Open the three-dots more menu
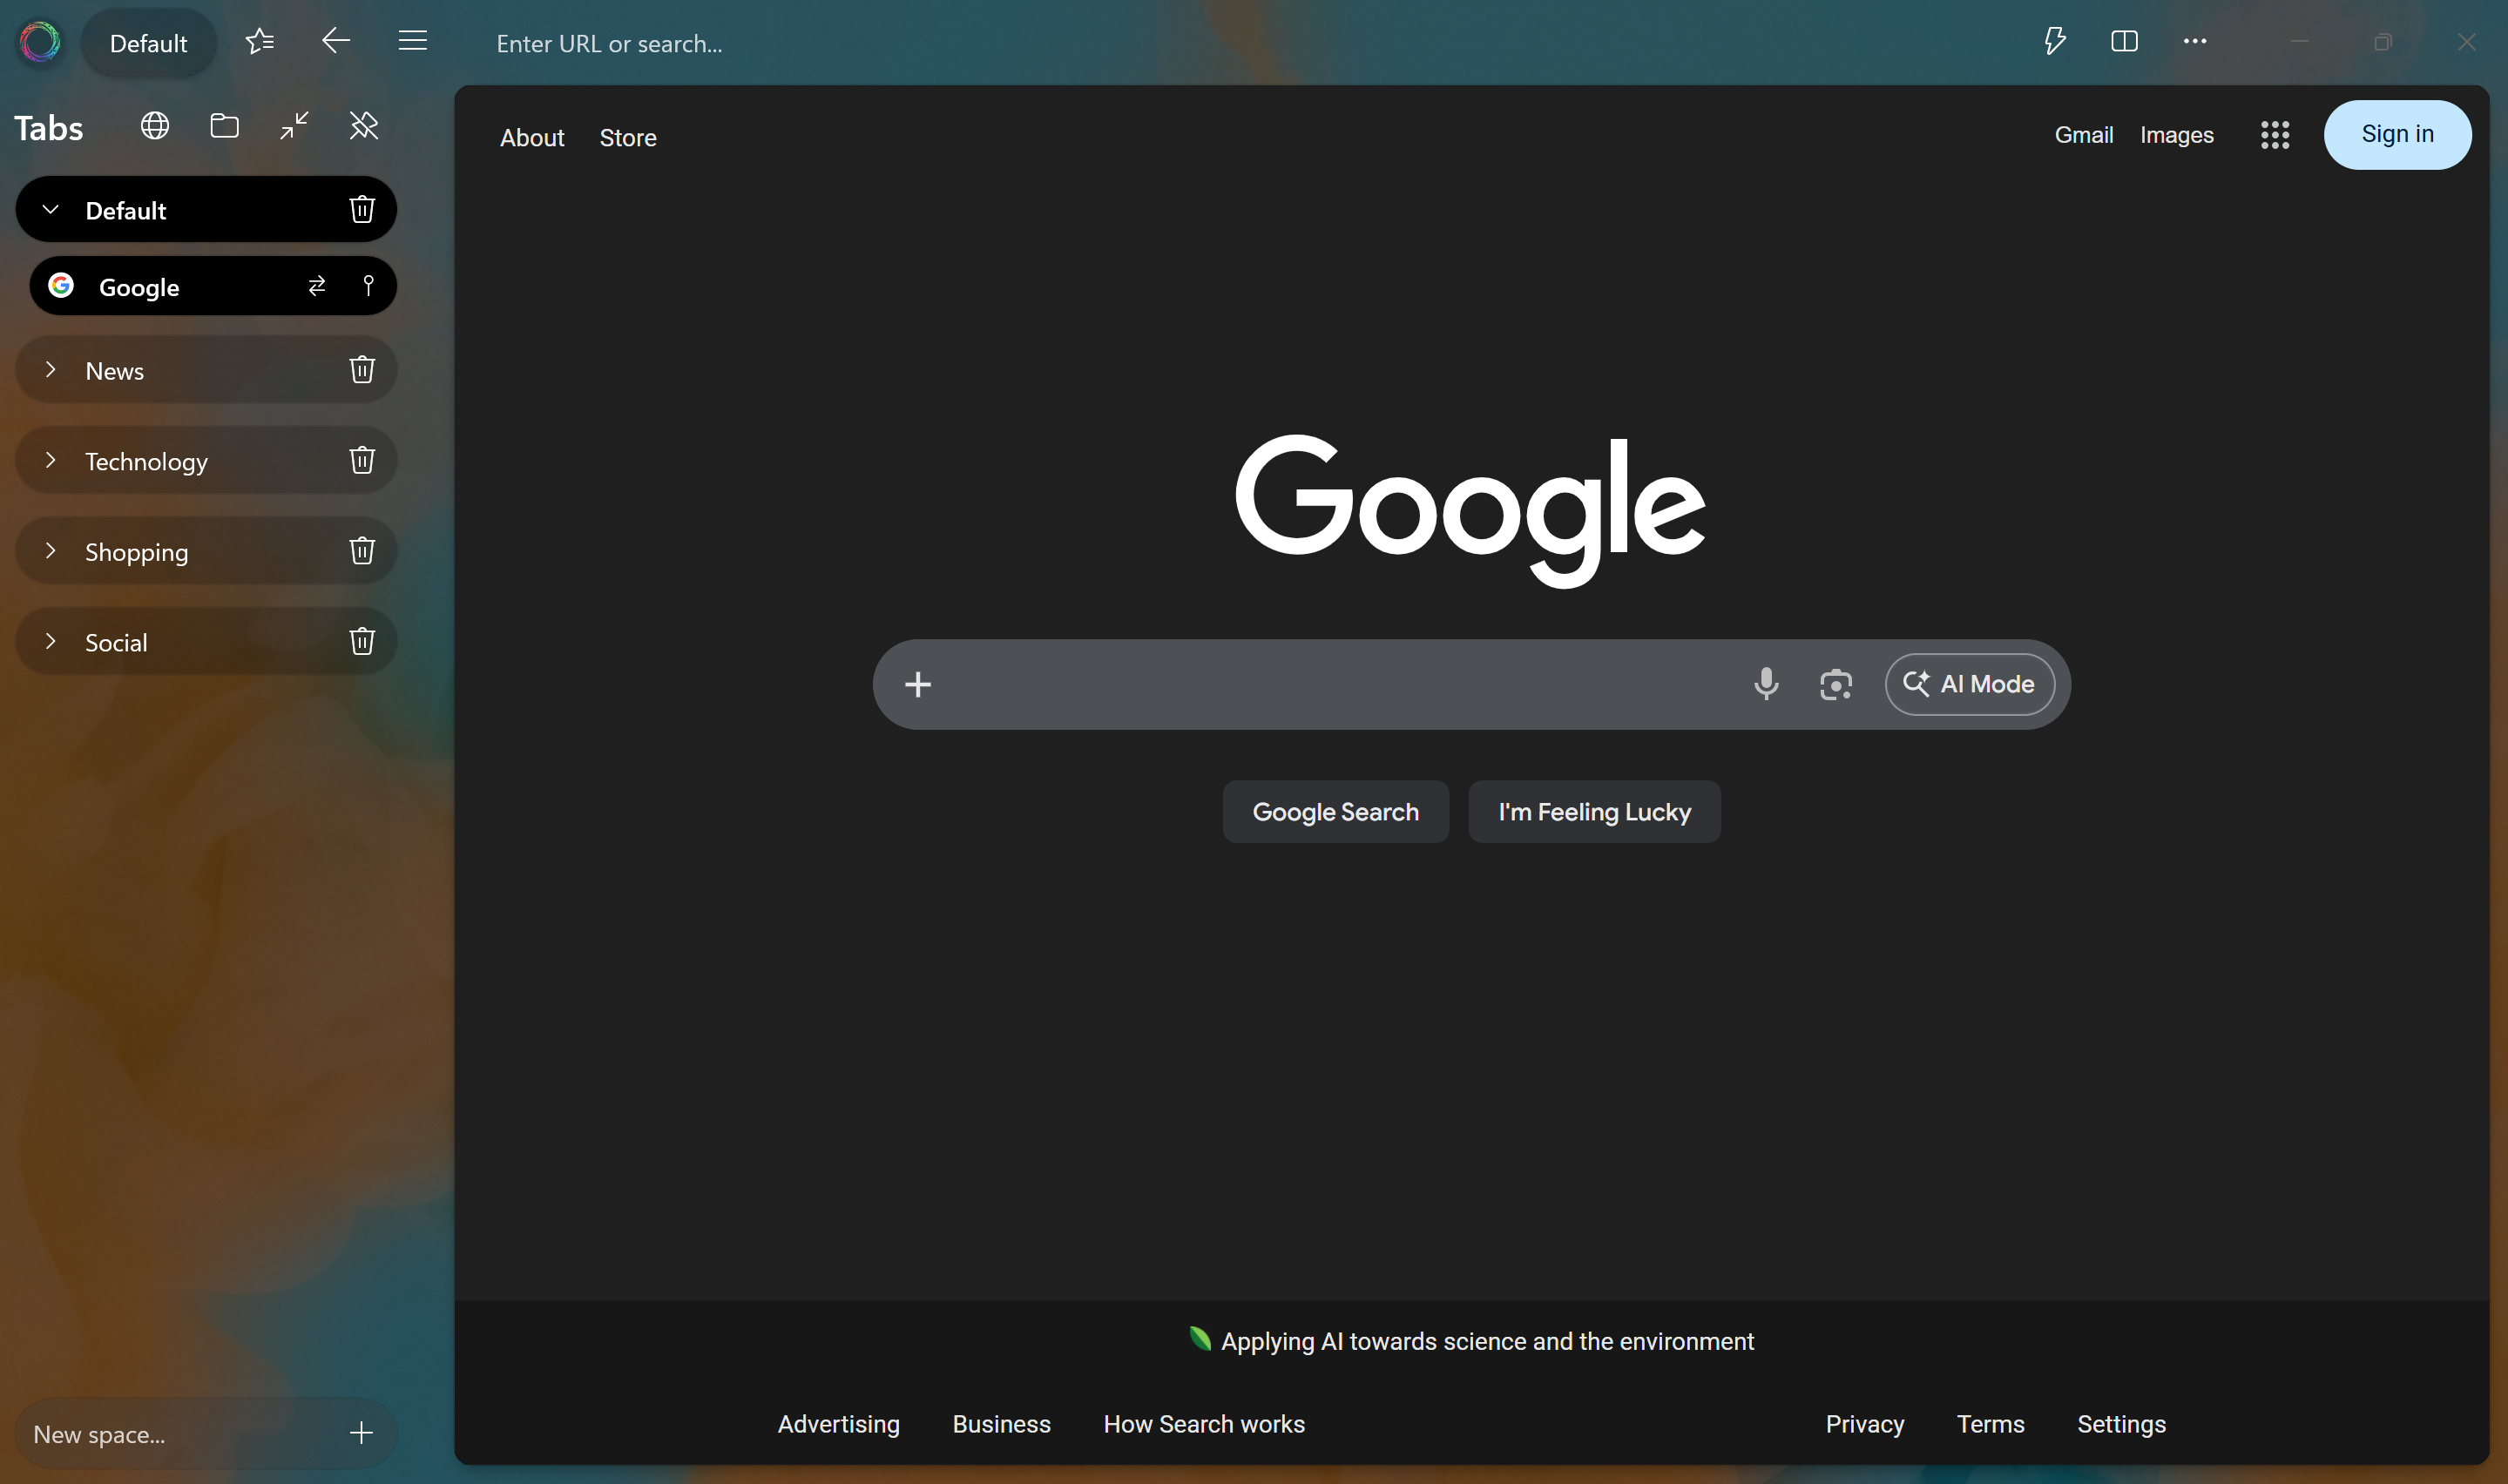This screenshot has height=1484, width=2508. tap(2195, 41)
